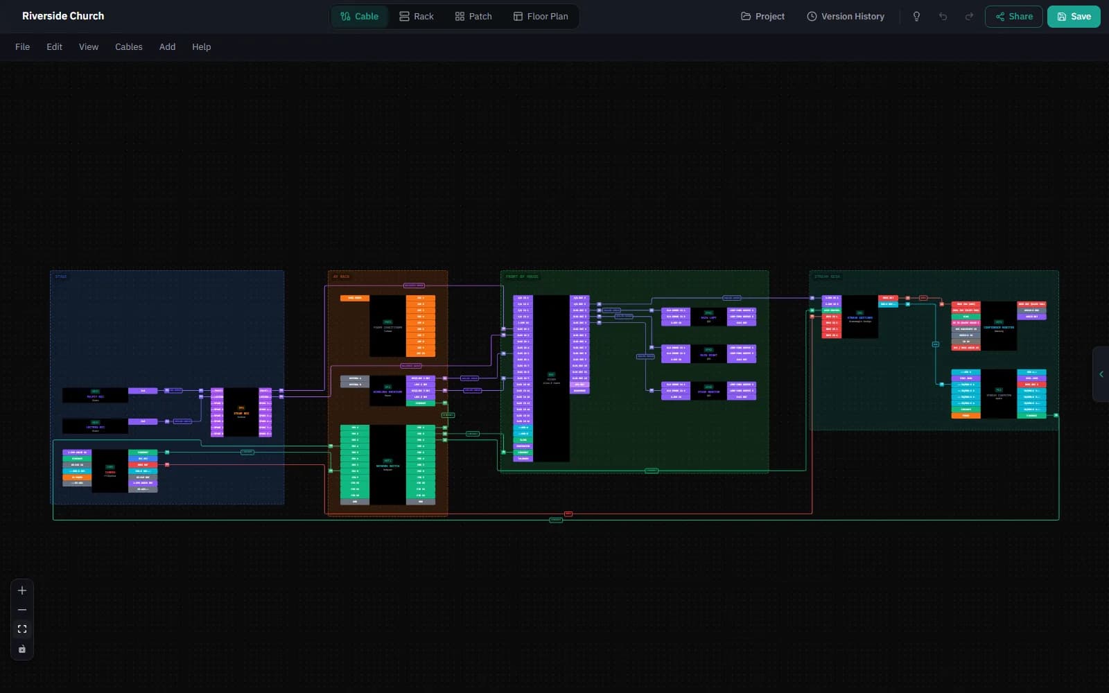Select the Stage Monitor speaker node
The height and width of the screenshot is (693, 1109).
pyautogui.click(x=708, y=391)
